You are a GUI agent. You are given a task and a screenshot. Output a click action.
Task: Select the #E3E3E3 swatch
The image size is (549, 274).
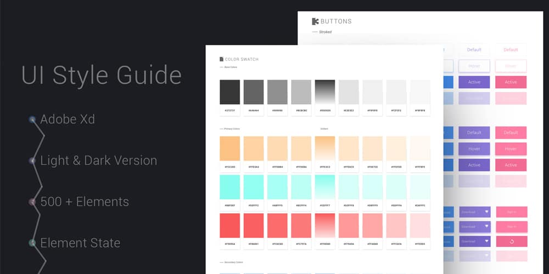[349, 92]
